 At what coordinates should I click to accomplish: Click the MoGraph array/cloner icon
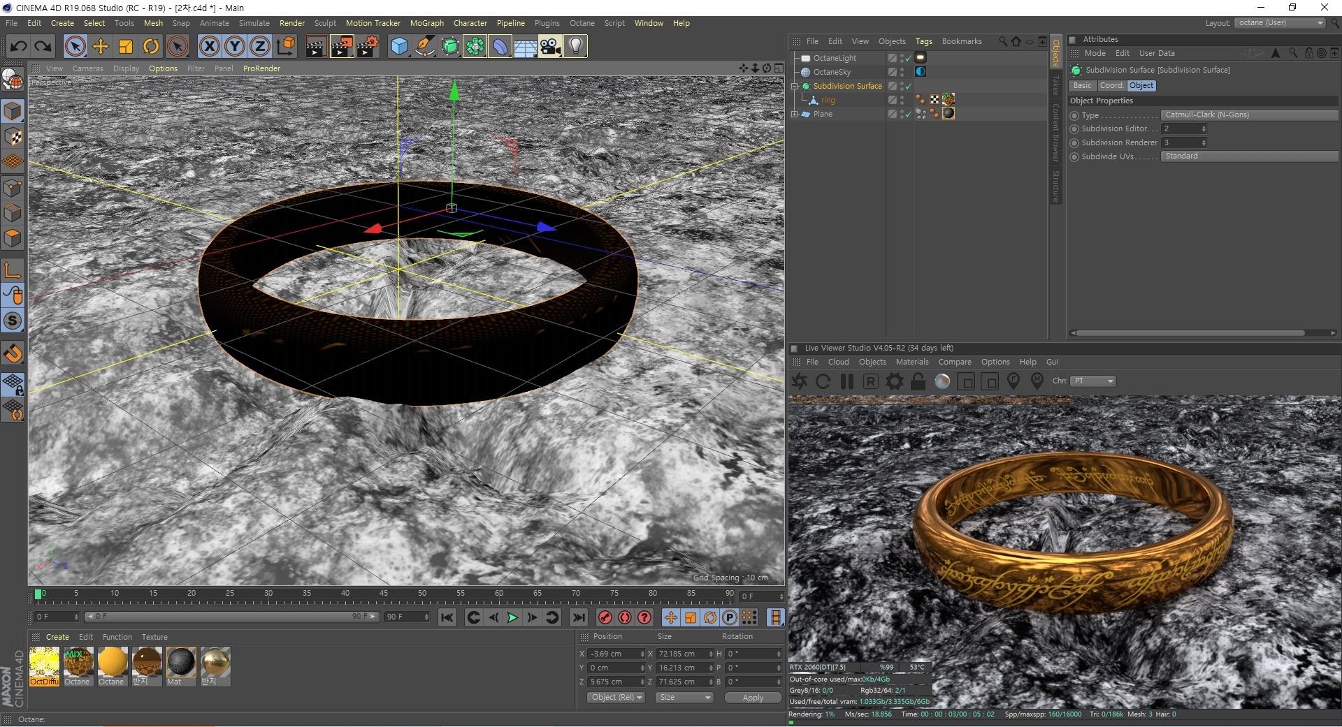pyautogui.click(x=475, y=47)
